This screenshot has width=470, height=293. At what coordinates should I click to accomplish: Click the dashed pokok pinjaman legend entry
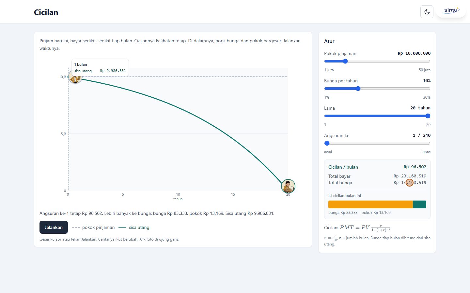(93, 228)
